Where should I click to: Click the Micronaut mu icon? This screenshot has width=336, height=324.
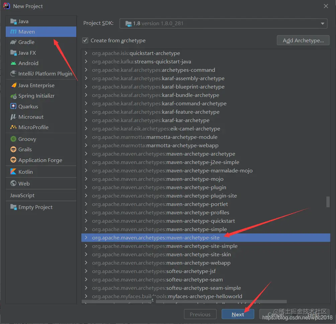[x=13, y=117]
